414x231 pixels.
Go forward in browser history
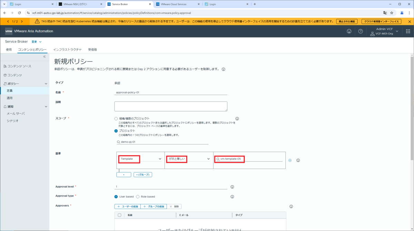point(12,13)
